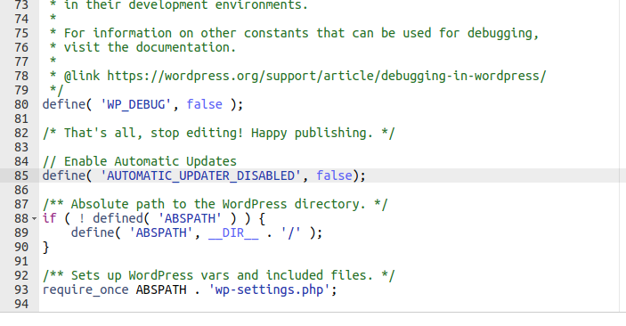
Task: Click the require_once keyword
Action: (x=85, y=290)
